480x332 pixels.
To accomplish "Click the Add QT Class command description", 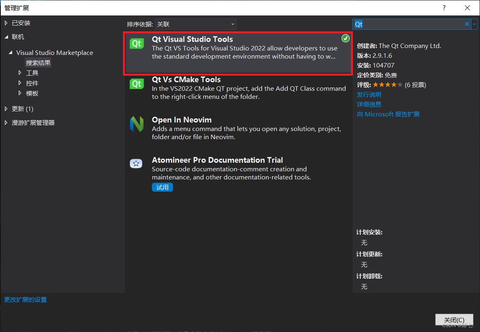I will pyautogui.click(x=249, y=93).
